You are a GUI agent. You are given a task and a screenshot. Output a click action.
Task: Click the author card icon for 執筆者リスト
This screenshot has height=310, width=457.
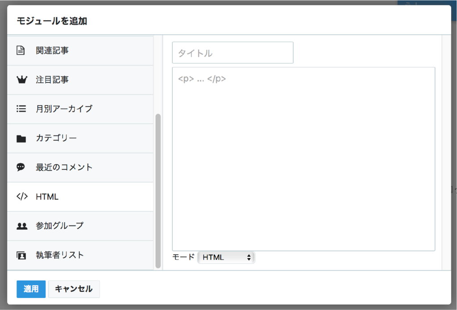point(21,255)
